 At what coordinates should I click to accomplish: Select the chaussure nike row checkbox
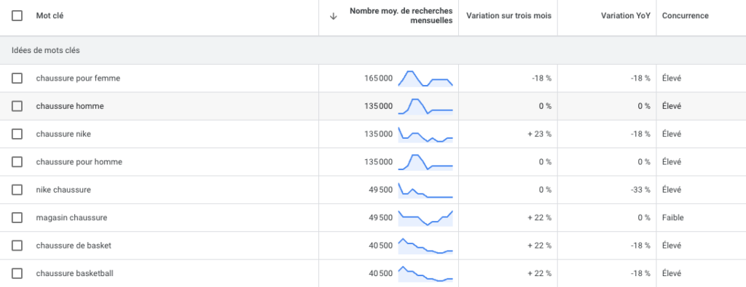[17, 134]
